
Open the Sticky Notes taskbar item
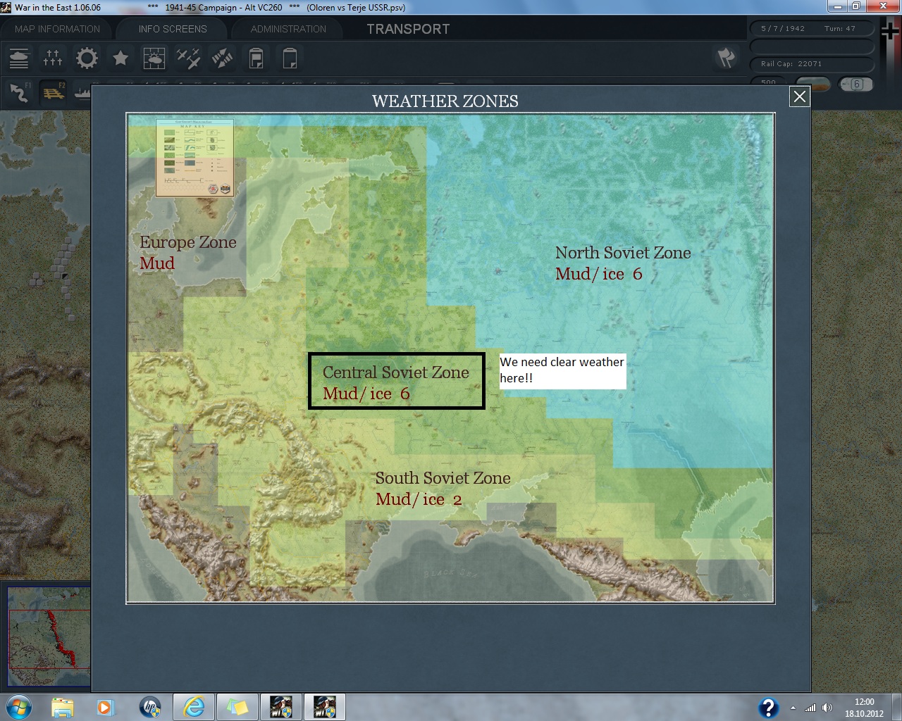(237, 706)
